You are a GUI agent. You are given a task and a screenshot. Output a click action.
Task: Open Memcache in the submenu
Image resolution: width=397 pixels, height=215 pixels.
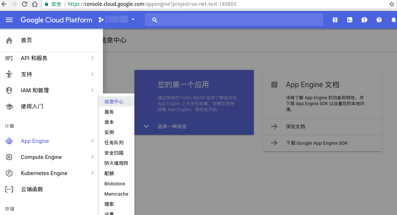[x=116, y=194]
